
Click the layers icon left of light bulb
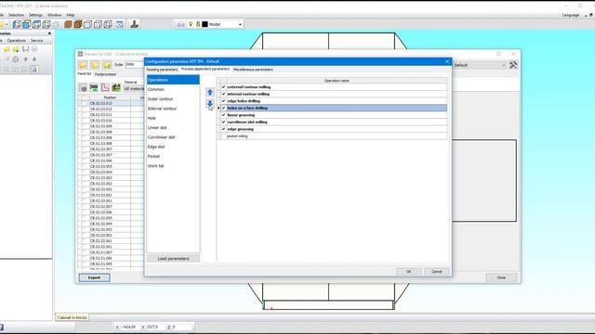[x=181, y=24]
